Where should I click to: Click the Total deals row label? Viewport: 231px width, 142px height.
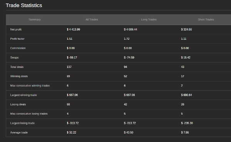coord(17,67)
